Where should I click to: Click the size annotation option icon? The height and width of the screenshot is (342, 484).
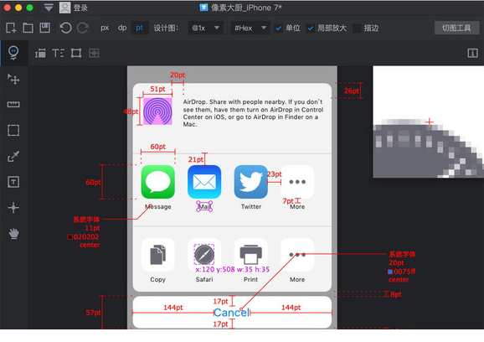point(40,53)
